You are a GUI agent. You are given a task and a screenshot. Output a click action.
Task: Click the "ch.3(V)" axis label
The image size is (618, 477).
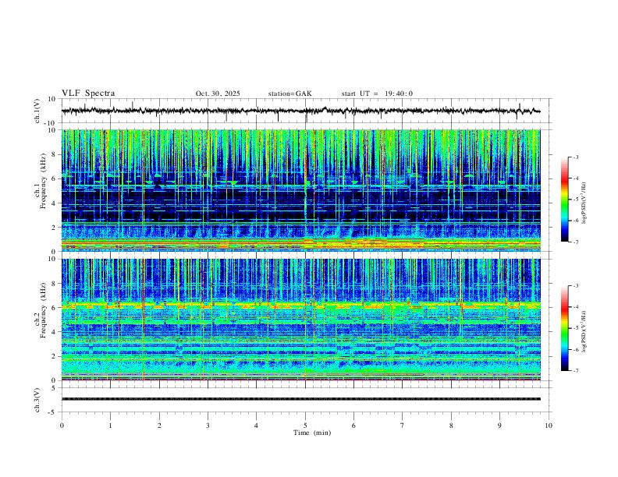[x=37, y=401]
